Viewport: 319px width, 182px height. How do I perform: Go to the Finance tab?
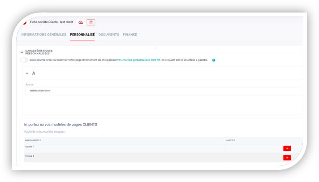[130, 35]
